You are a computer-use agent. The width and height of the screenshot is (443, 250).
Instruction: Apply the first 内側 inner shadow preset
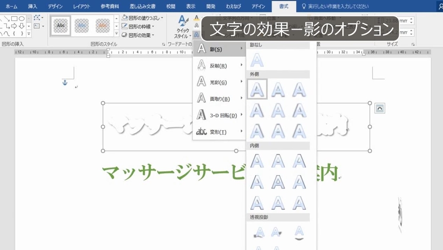(x=257, y=161)
